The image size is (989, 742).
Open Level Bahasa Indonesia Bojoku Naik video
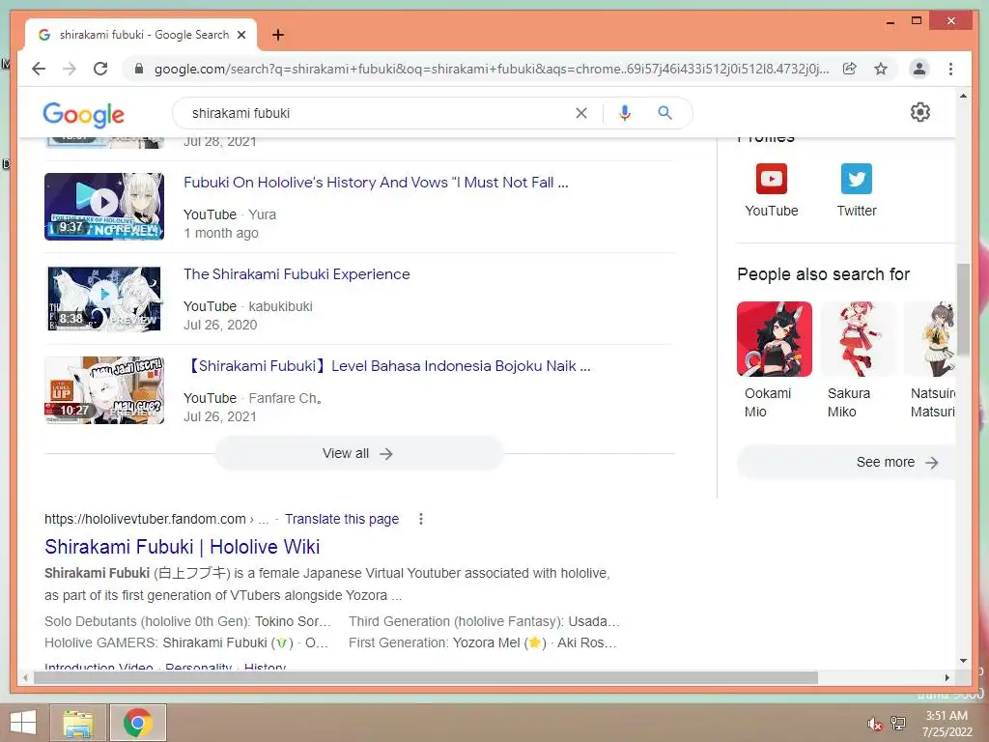[387, 366]
